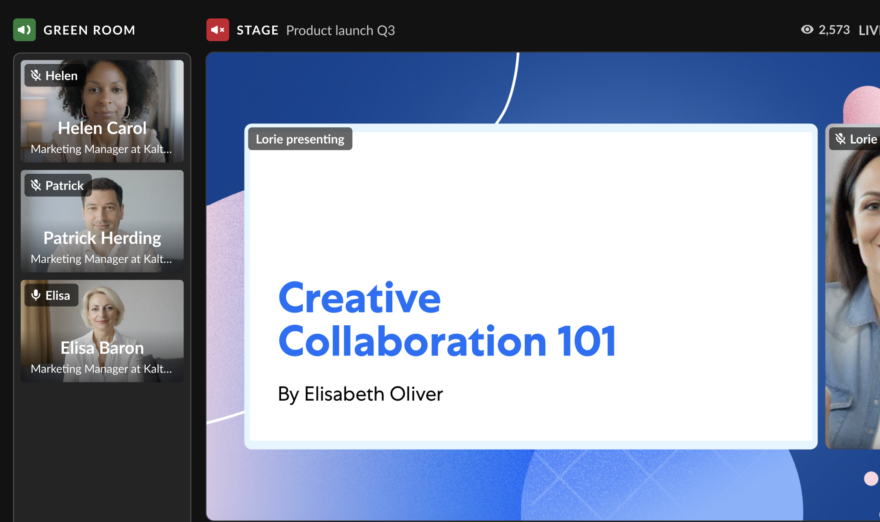This screenshot has width=880, height=522.
Task: Click the STAGE heading
Action: (x=257, y=30)
